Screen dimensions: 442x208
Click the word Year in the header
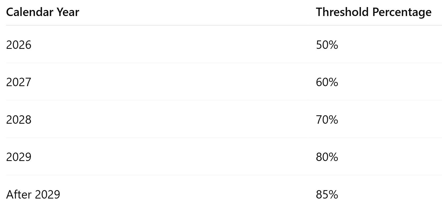pos(68,12)
